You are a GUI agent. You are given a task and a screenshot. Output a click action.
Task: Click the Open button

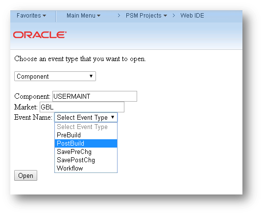[x=25, y=175]
